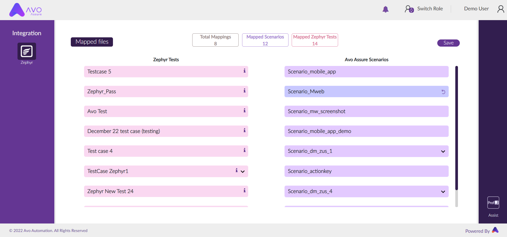
Task: Open the Prof Assist icon
Action: click(493, 203)
